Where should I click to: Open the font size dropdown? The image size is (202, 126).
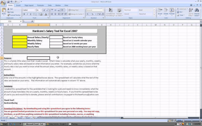tap(41, 10)
